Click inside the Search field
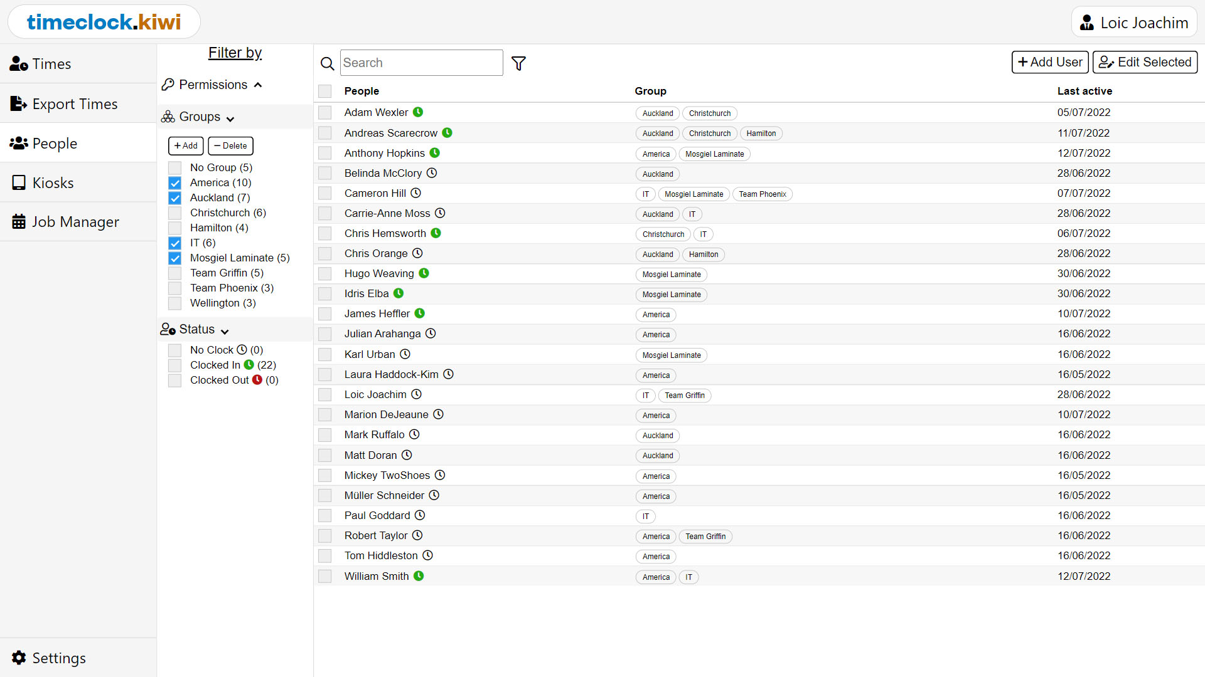The height and width of the screenshot is (677, 1205). point(420,63)
